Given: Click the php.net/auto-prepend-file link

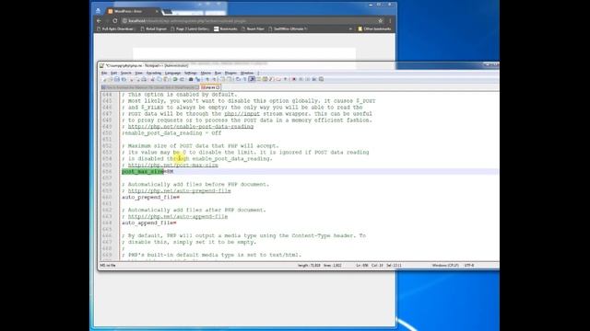Looking at the screenshot, I should 179,190.
